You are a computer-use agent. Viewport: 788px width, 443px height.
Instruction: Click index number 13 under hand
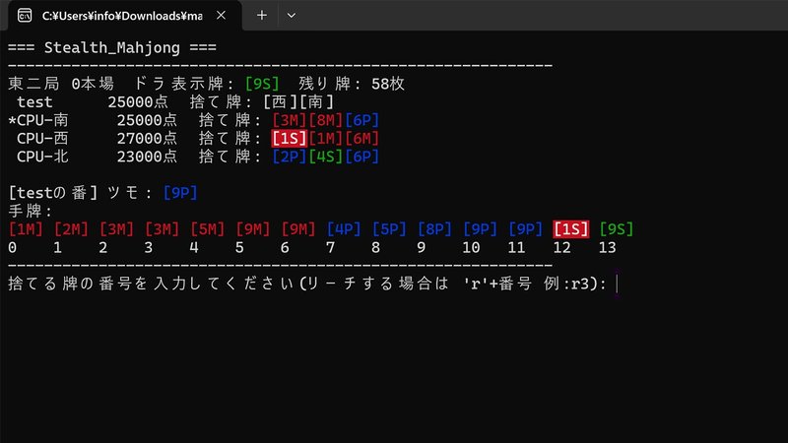[x=607, y=248]
